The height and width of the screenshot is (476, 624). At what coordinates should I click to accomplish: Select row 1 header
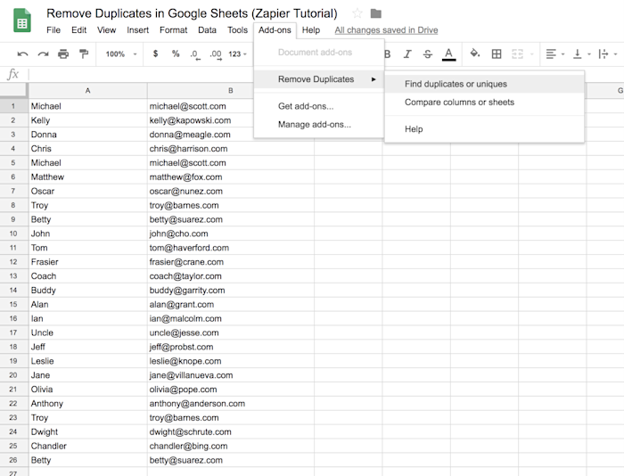13,106
